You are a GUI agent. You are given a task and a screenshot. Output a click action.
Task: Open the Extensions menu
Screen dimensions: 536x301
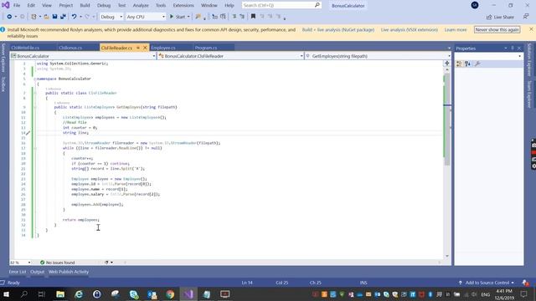tap(183, 6)
